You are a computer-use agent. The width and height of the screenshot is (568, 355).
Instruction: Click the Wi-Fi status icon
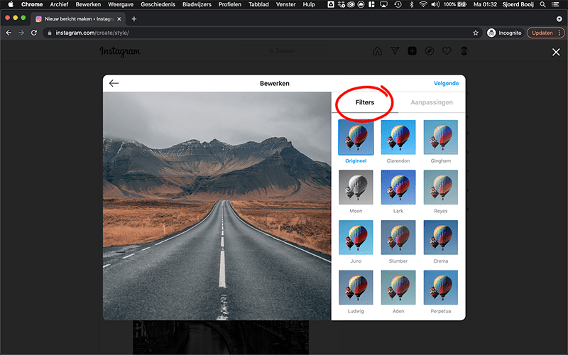click(x=423, y=4)
